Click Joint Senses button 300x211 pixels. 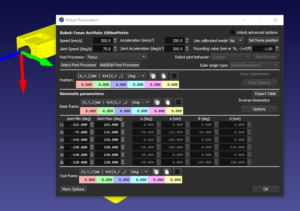tap(266, 57)
